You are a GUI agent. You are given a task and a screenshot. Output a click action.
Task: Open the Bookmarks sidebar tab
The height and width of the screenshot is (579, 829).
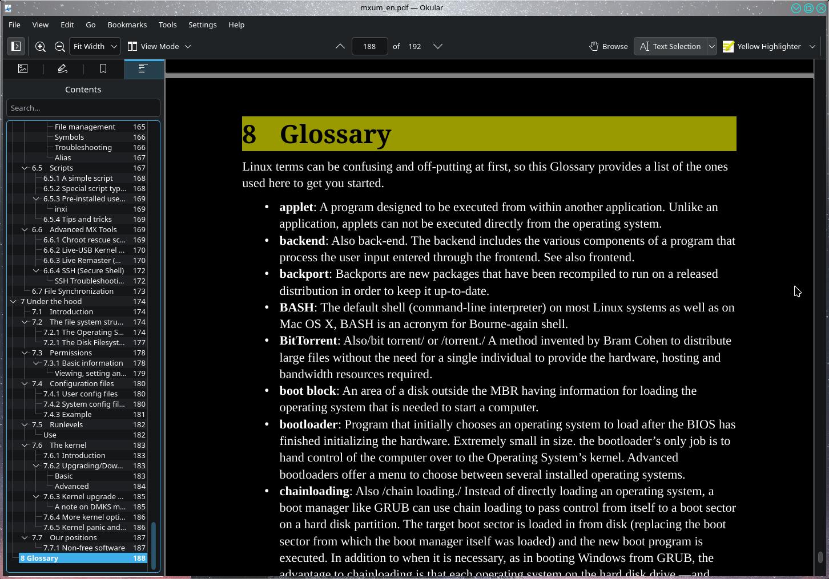103,68
